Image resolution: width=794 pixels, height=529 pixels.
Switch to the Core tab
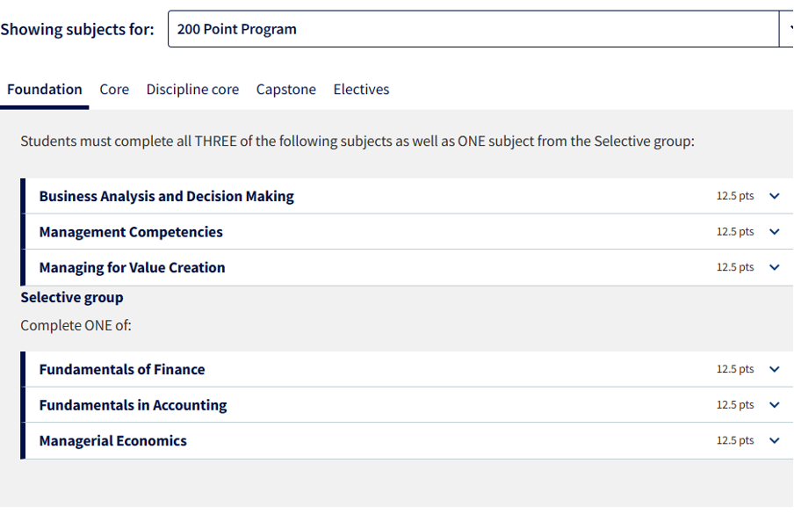coord(114,90)
